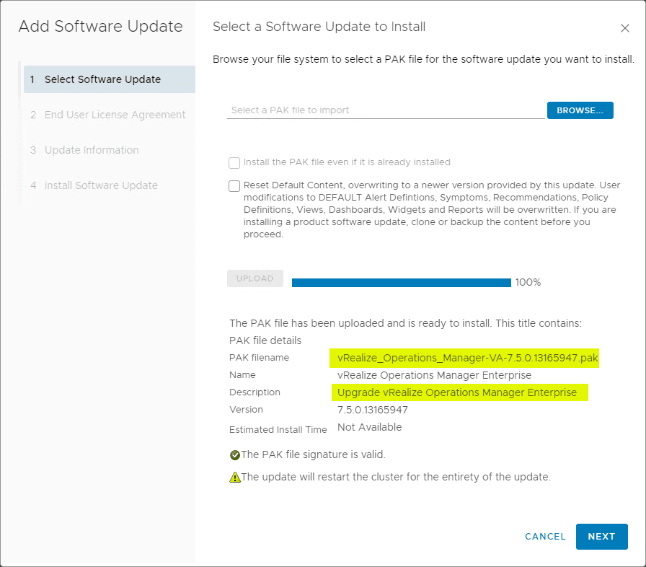This screenshot has height=567, width=646.
Task: Enable the Reset Default Content checkbox
Action: tap(234, 186)
